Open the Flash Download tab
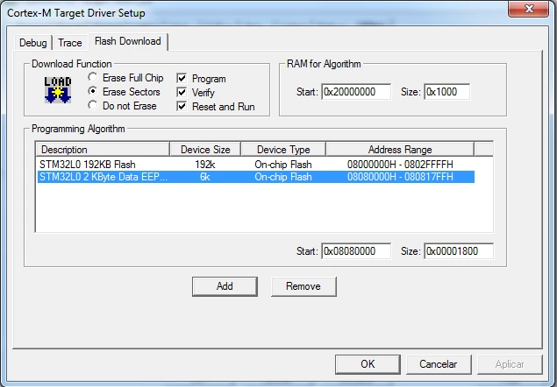This screenshot has height=387, width=557. (x=128, y=41)
